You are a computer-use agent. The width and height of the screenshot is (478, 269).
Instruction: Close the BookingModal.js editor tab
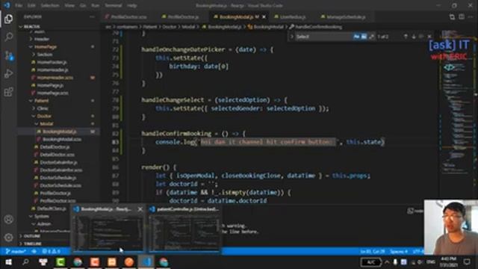[x=264, y=17]
